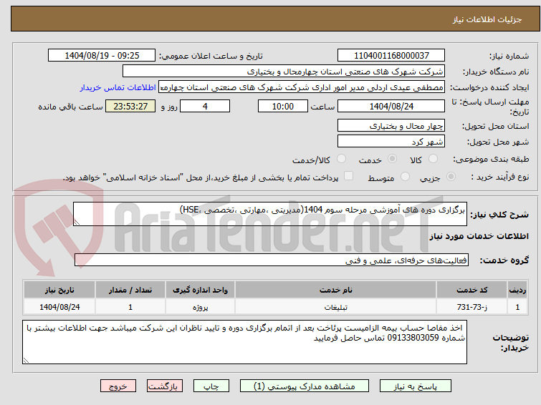Select the متوسط purchase type radio

(x=405, y=177)
